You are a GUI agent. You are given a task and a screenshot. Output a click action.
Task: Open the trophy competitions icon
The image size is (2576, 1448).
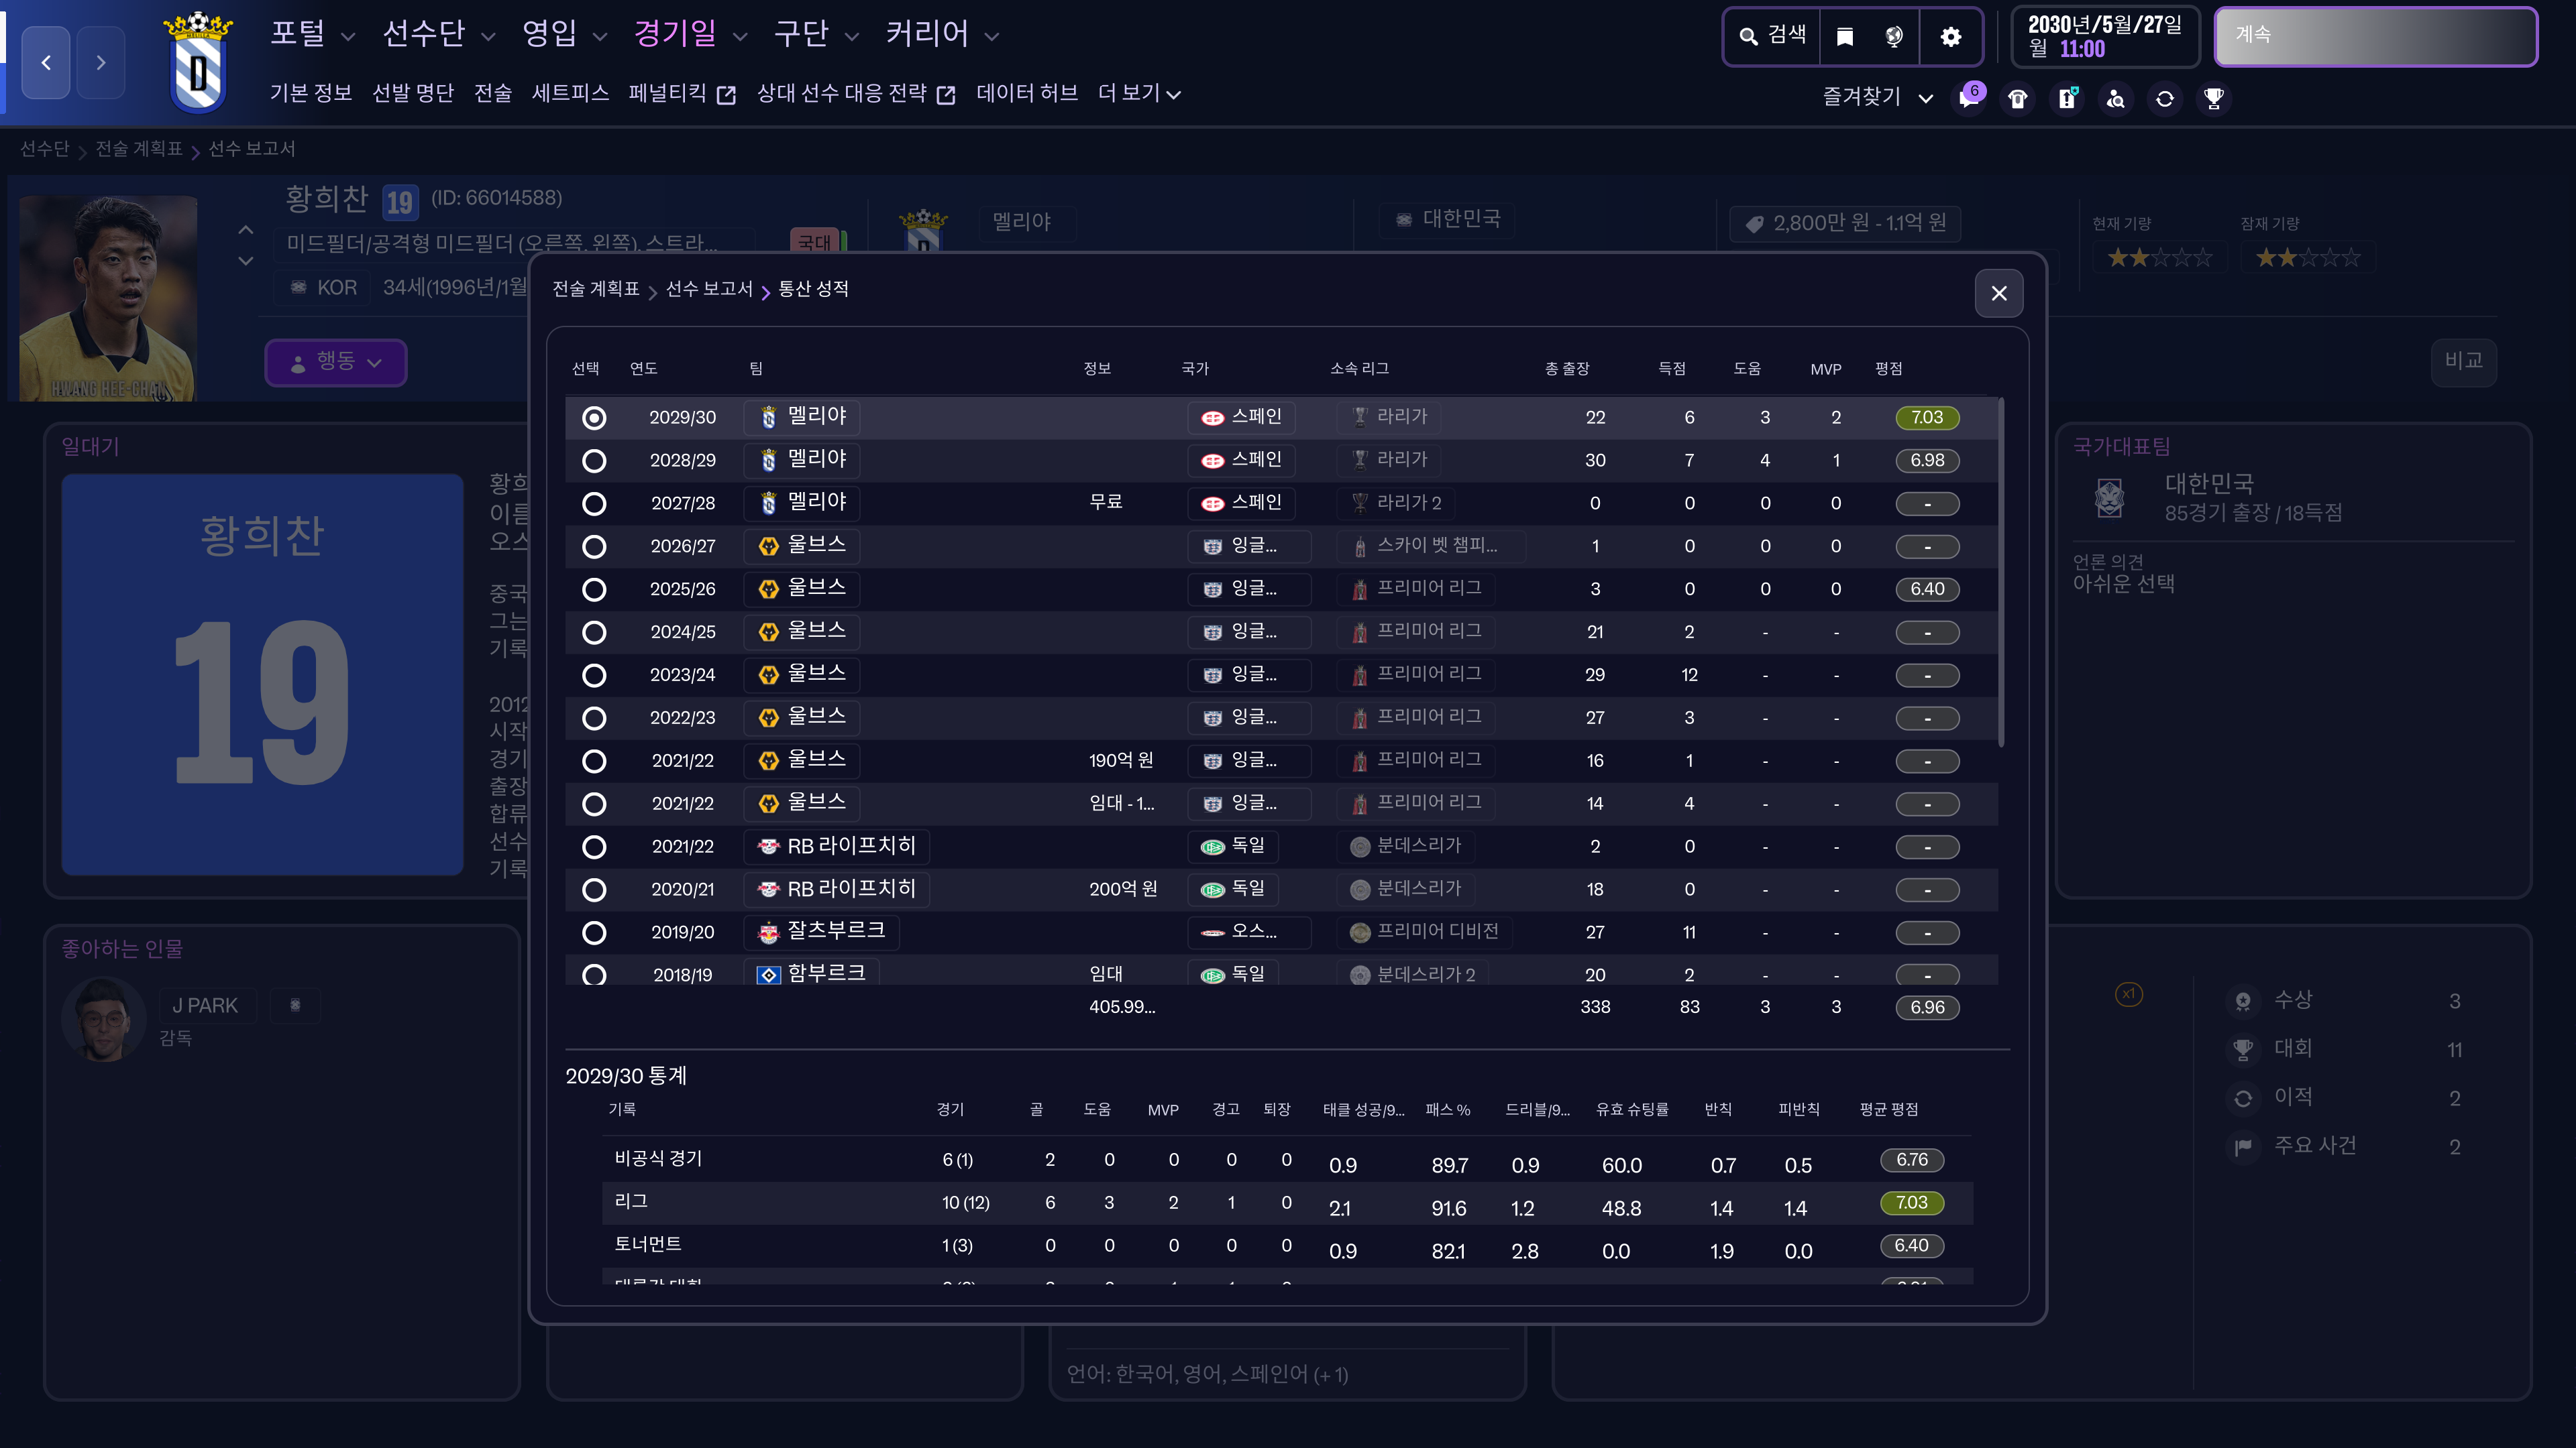click(x=2214, y=98)
